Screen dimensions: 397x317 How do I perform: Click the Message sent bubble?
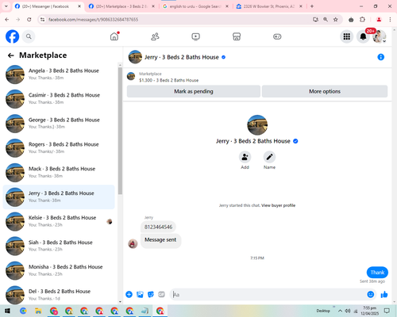tap(160, 240)
